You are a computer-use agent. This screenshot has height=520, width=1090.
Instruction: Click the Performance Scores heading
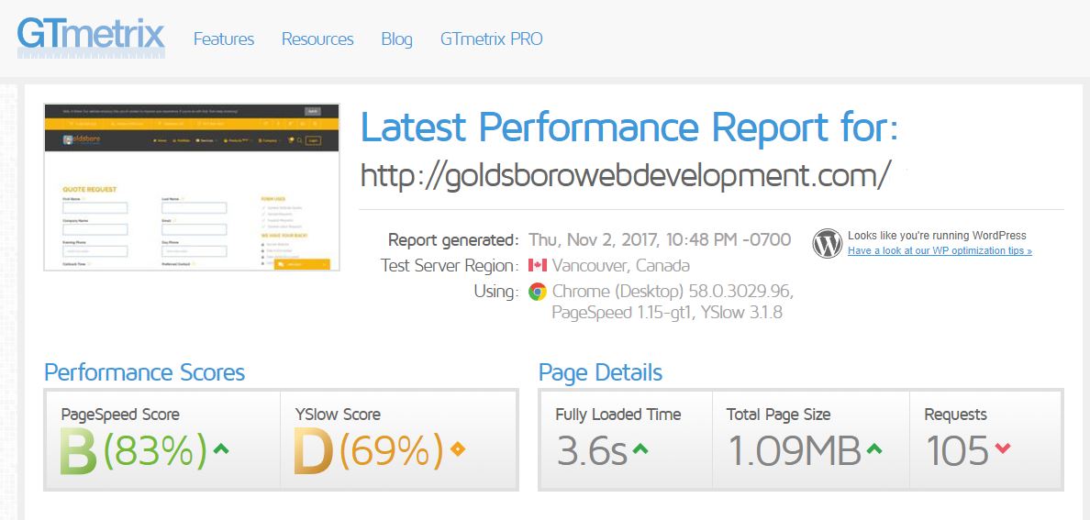(145, 372)
